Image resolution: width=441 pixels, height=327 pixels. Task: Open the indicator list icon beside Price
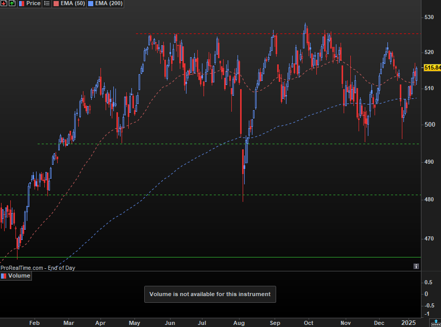point(47,4)
